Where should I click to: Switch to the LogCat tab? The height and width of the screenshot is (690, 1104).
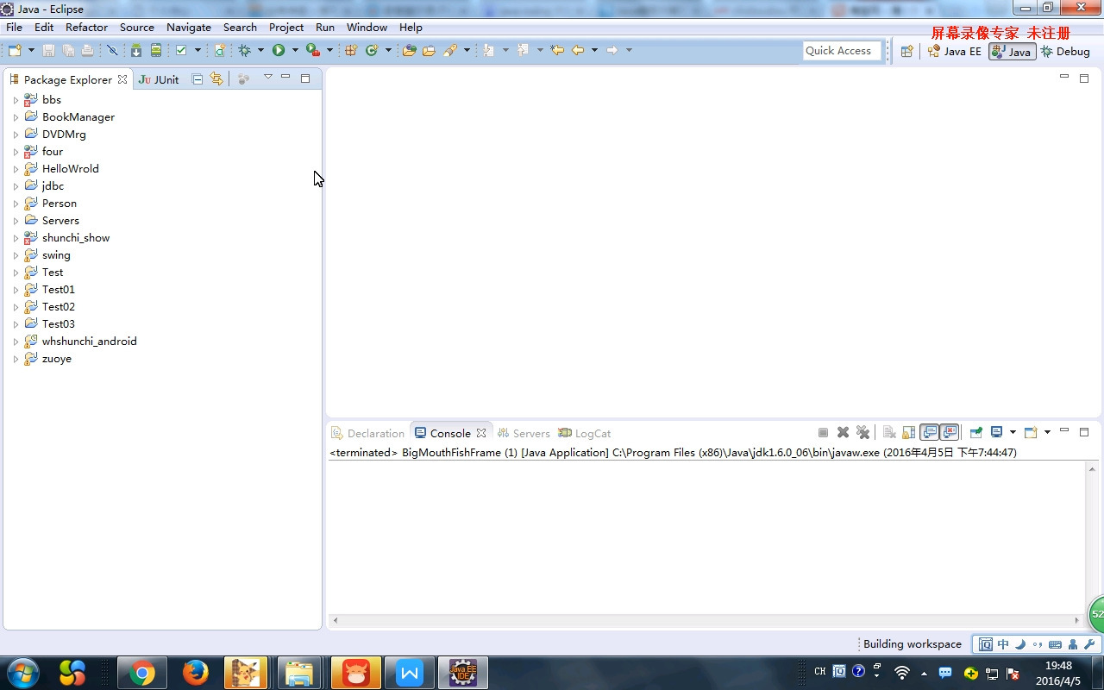(585, 434)
